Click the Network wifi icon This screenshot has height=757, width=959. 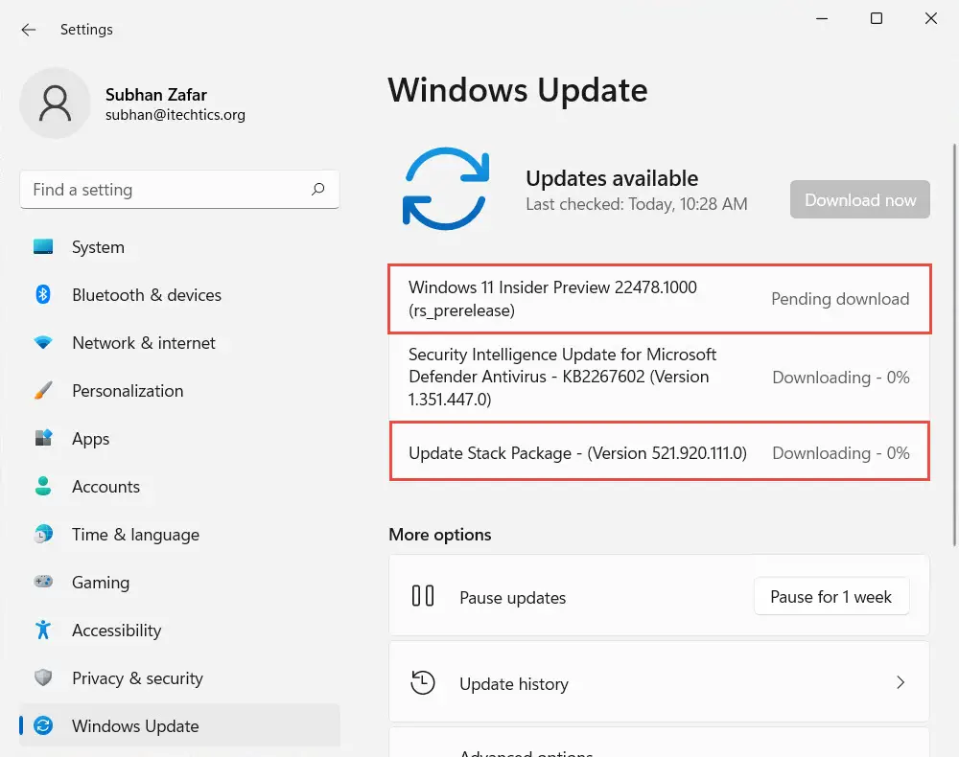coord(43,343)
